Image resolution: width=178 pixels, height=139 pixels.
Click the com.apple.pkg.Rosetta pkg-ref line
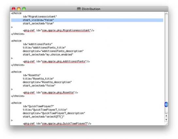point(50,92)
